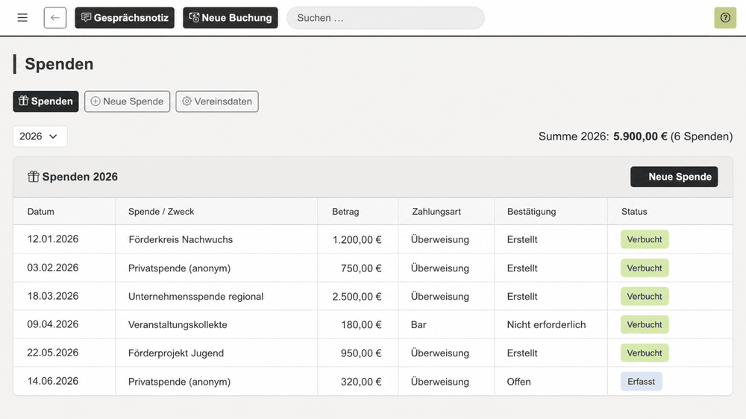This screenshot has height=419, width=746.
Task: Select date 12.01.2026
Action: point(53,239)
